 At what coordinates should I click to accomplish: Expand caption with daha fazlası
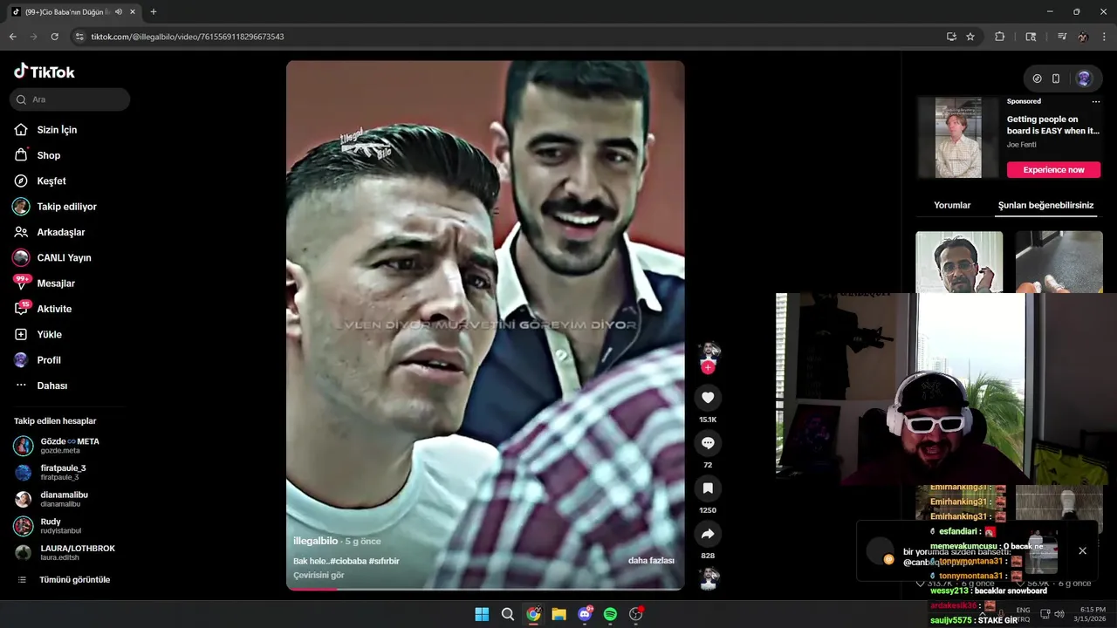651,561
